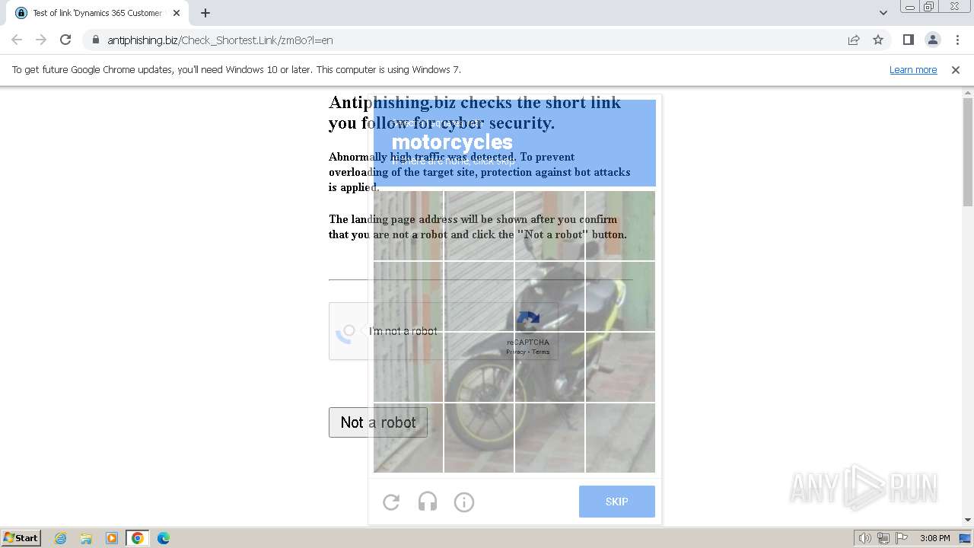The image size is (974, 548).
Task: Click the address bar URL field
Action: click(x=464, y=40)
